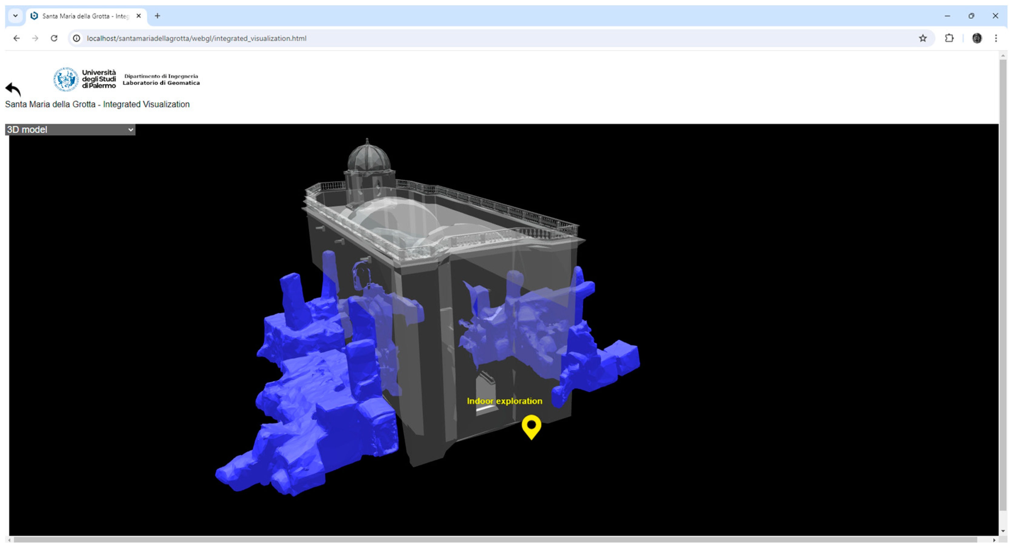Viewport: 1013px width, 549px height.
Task: Open a new browser tab
Action: point(157,16)
